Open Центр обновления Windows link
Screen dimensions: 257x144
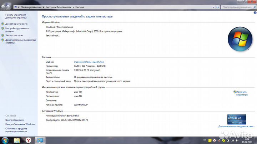tap(20, 124)
